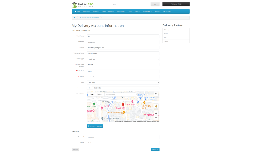The height and width of the screenshot is (153, 262).
Task: Click the HalalPro logo
Action: [83, 5]
